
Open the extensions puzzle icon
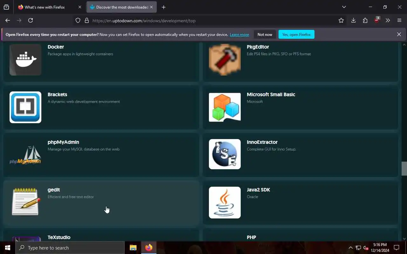click(x=365, y=20)
